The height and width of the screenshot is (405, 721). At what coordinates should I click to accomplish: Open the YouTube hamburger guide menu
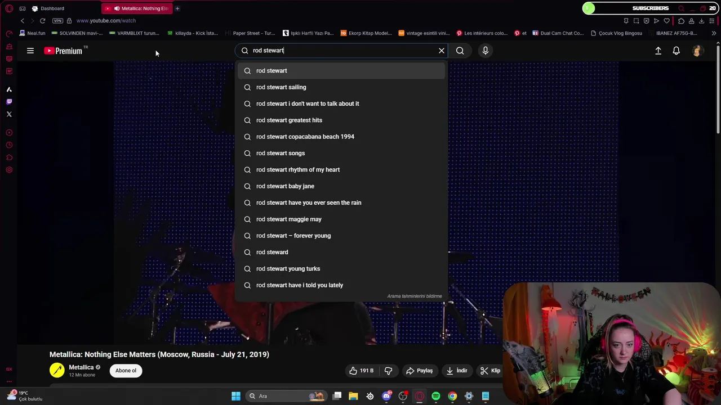click(x=30, y=51)
